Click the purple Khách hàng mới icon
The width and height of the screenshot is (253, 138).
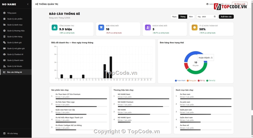[x=148, y=28]
